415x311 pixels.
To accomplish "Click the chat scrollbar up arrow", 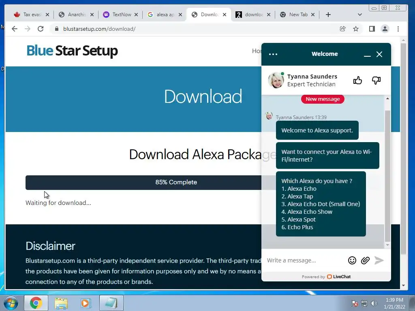I will [387, 98].
